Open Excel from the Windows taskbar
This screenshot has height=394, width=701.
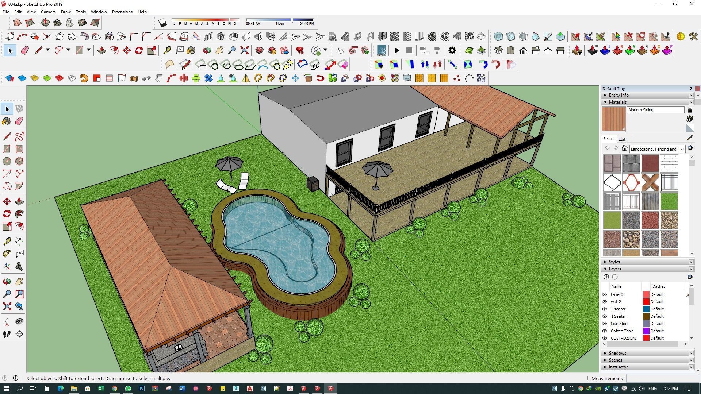tap(101, 389)
